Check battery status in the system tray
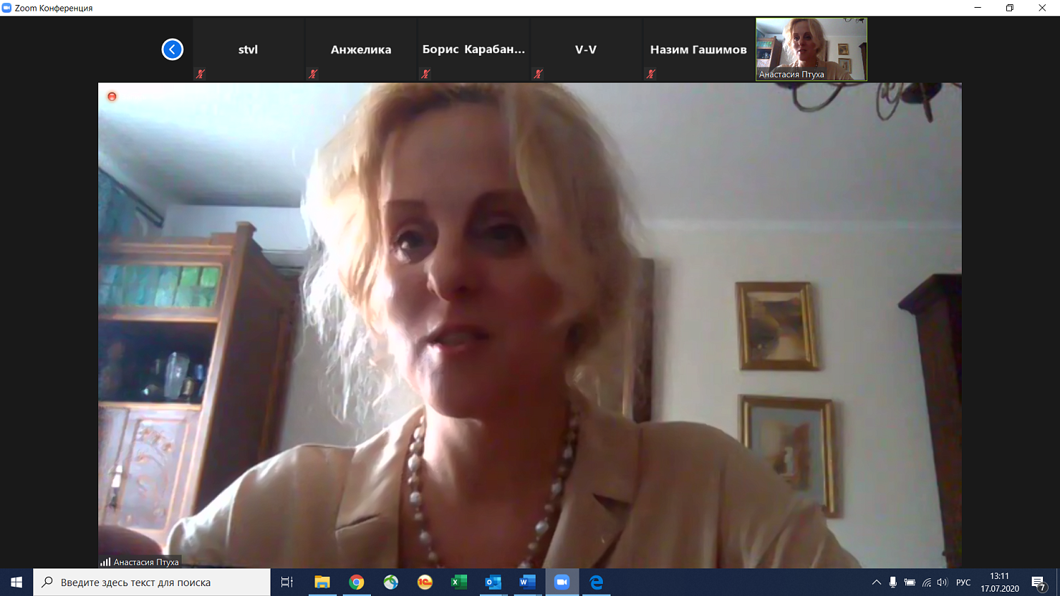The width and height of the screenshot is (1060, 596). (x=910, y=583)
